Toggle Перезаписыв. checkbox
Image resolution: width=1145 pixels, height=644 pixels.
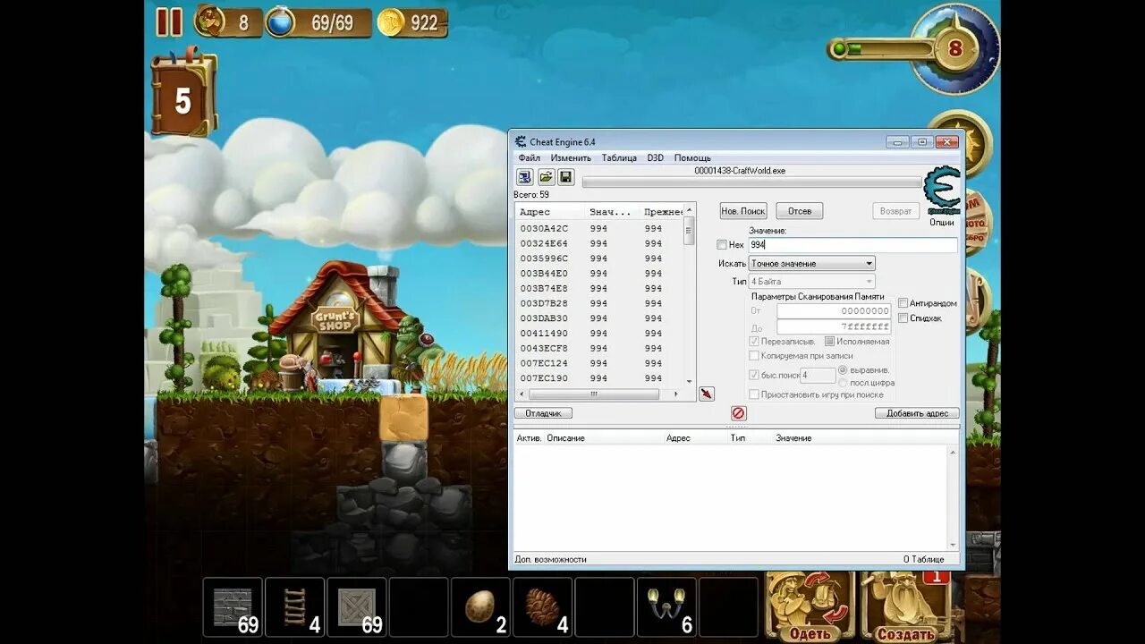(754, 342)
